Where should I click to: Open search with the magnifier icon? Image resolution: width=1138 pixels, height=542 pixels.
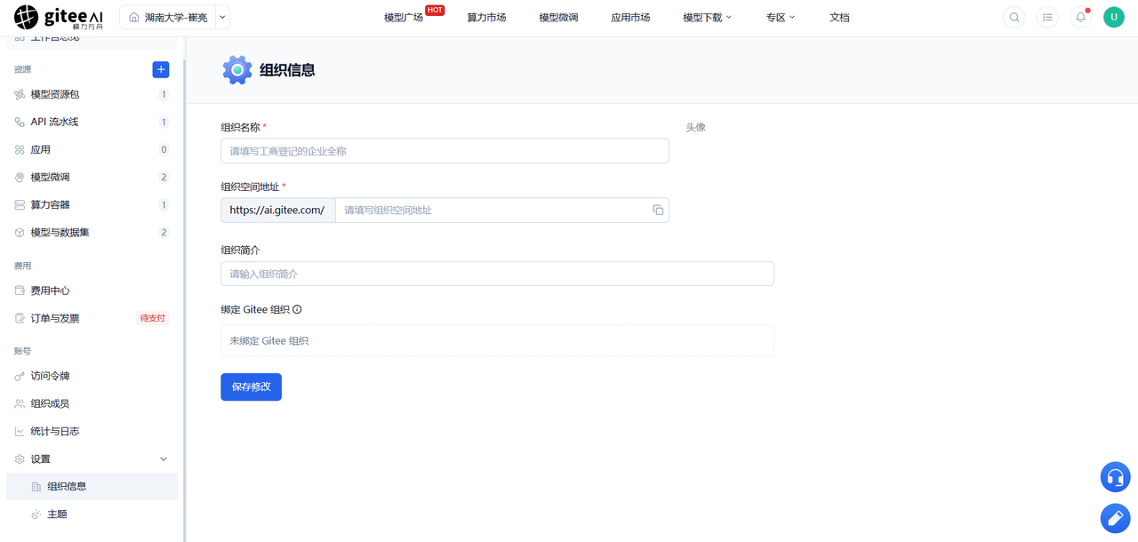1014,17
